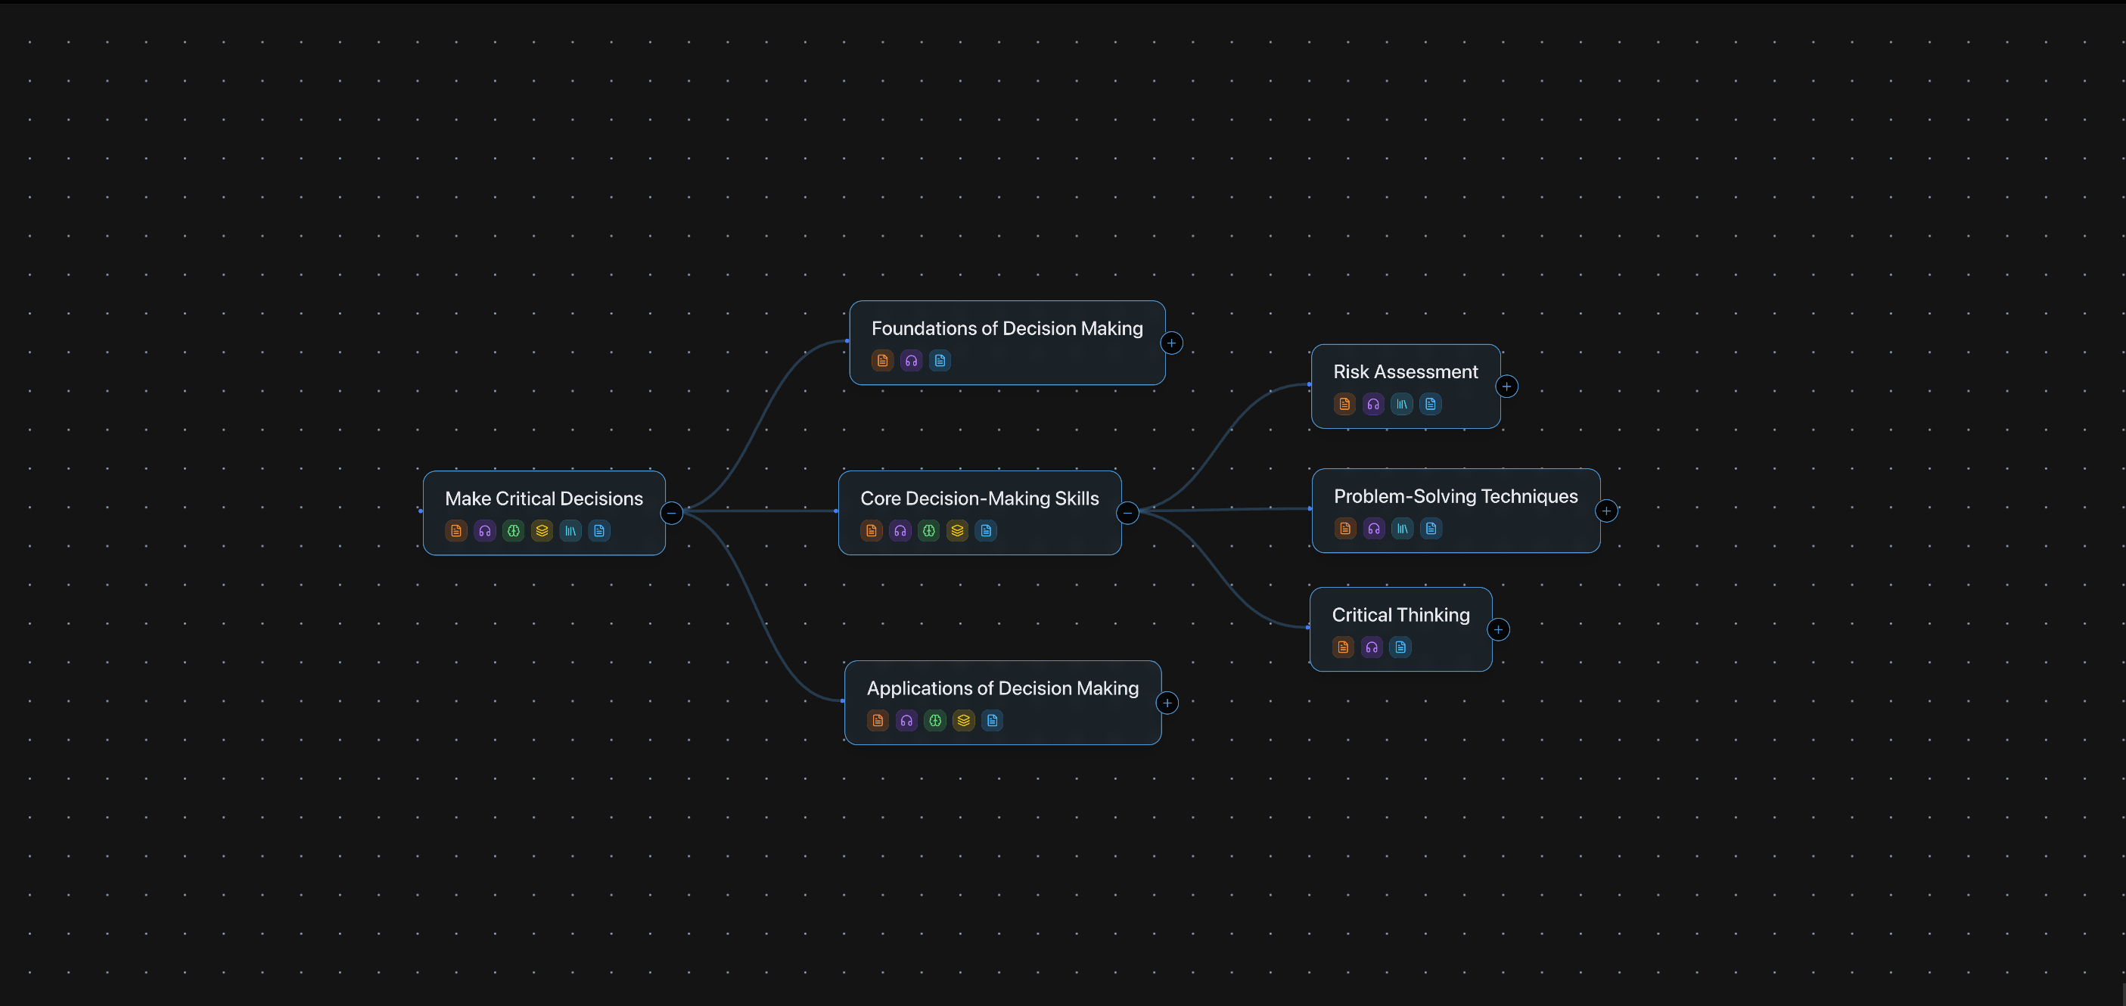Open green brain icon on Applications of Decision Making

[x=935, y=720]
